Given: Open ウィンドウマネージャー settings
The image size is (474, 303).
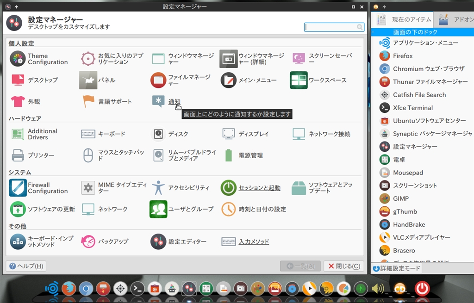Looking at the screenshot, I should tap(182, 59).
